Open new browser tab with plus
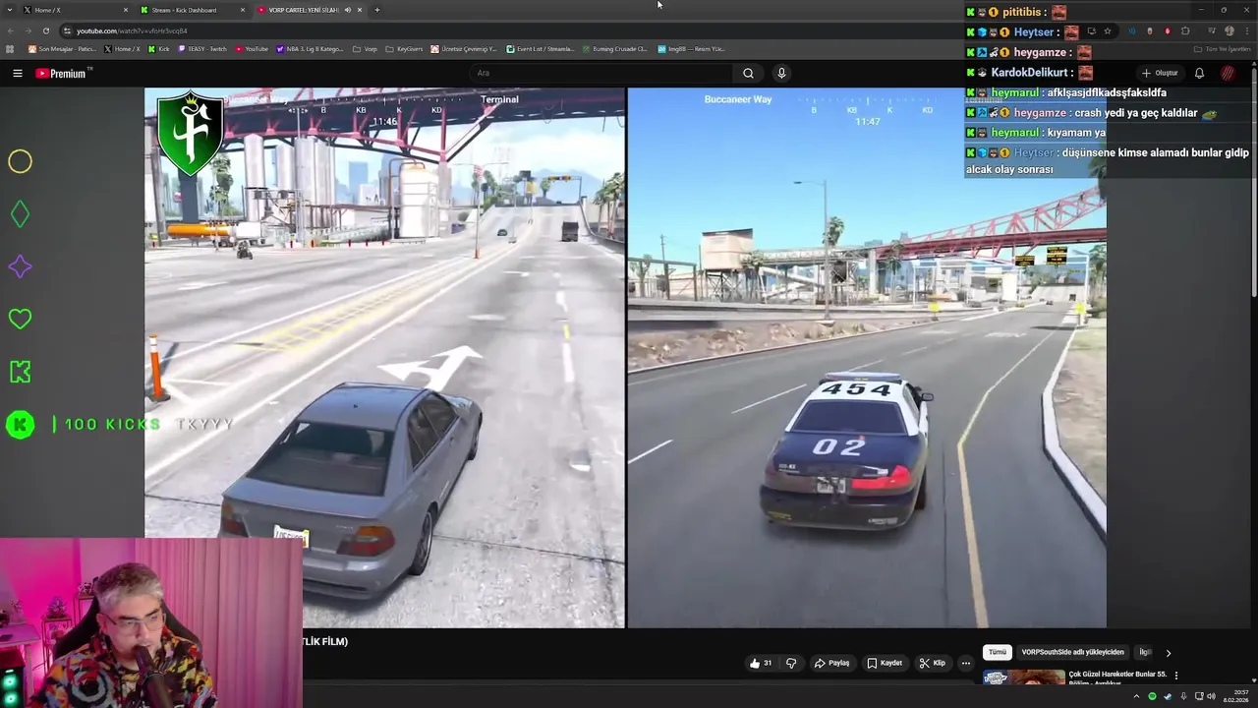 [x=376, y=10]
